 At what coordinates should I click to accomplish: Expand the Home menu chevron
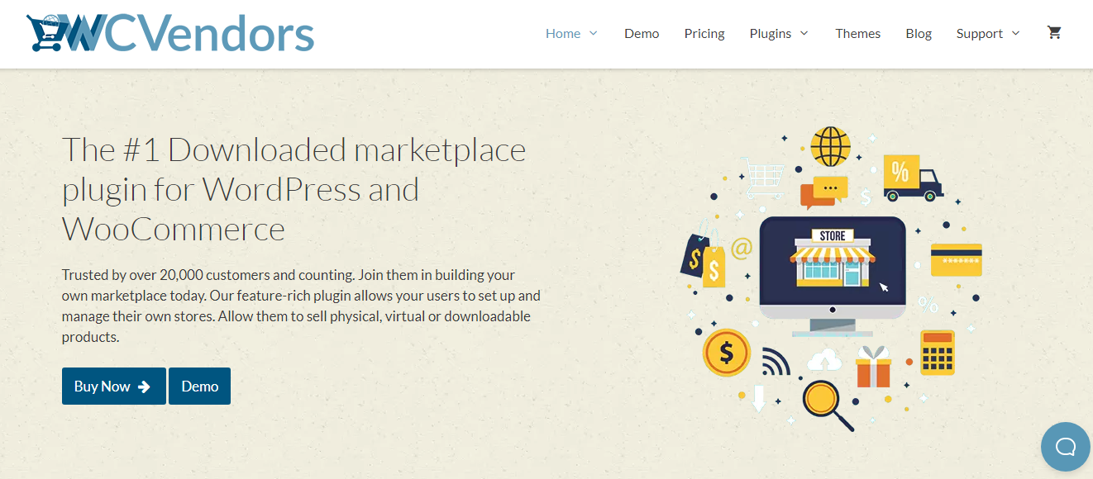click(x=593, y=34)
